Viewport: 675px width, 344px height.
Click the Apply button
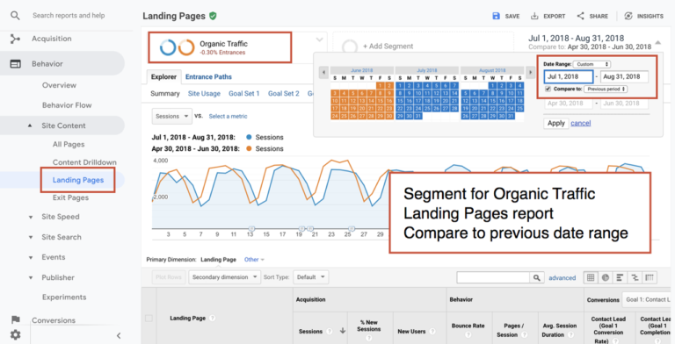[x=555, y=123]
